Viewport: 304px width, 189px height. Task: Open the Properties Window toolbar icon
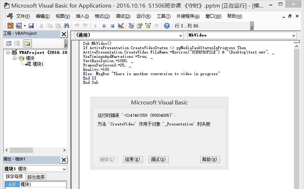140,26
